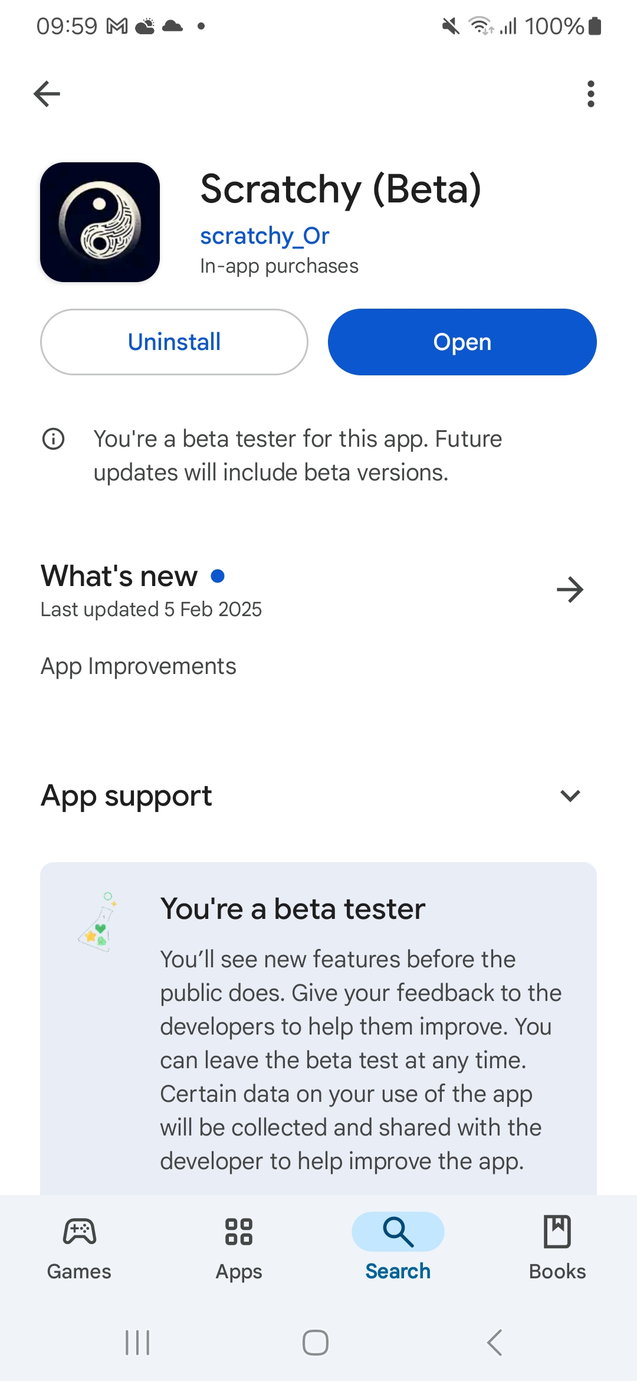The image size is (637, 1381).
Task: Tap the beta tester info icon
Action: tap(54, 439)
